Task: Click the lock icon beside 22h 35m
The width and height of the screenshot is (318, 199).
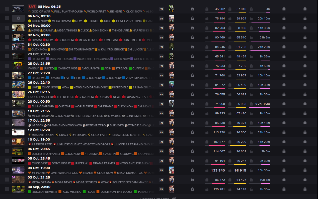Action: (x=251, y=104)
